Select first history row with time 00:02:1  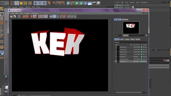tap(131, 47)
